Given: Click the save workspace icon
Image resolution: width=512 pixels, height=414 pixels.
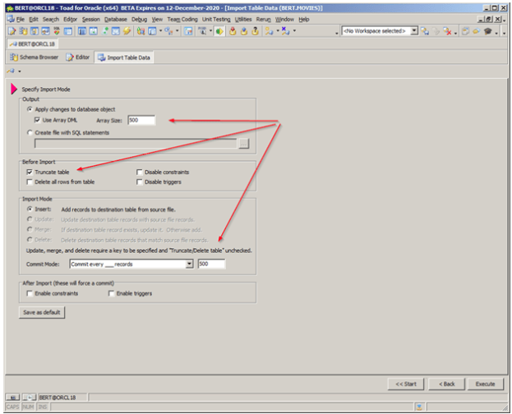Looking at the screenshot, I should (425, 31).
